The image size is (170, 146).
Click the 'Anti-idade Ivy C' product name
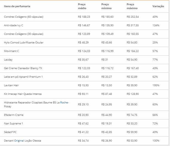click(x=14, y=25)
